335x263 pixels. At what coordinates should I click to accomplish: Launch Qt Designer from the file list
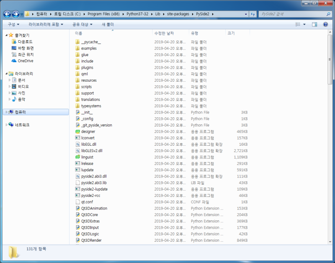pyautogui.click(x=89, y=131)
